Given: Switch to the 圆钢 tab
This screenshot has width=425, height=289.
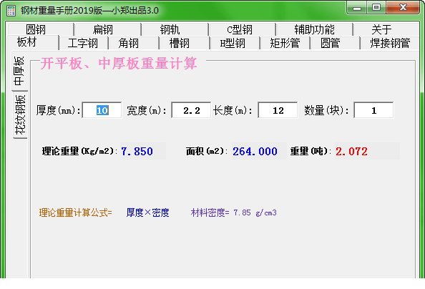Looking at the screenshot, I should pos(40,29).
